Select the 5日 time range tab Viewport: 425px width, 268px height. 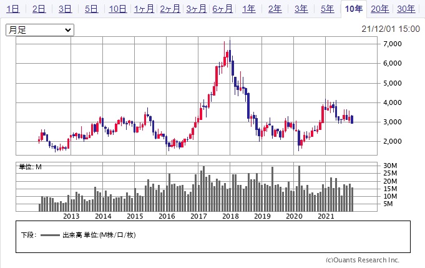pos(91,9)
